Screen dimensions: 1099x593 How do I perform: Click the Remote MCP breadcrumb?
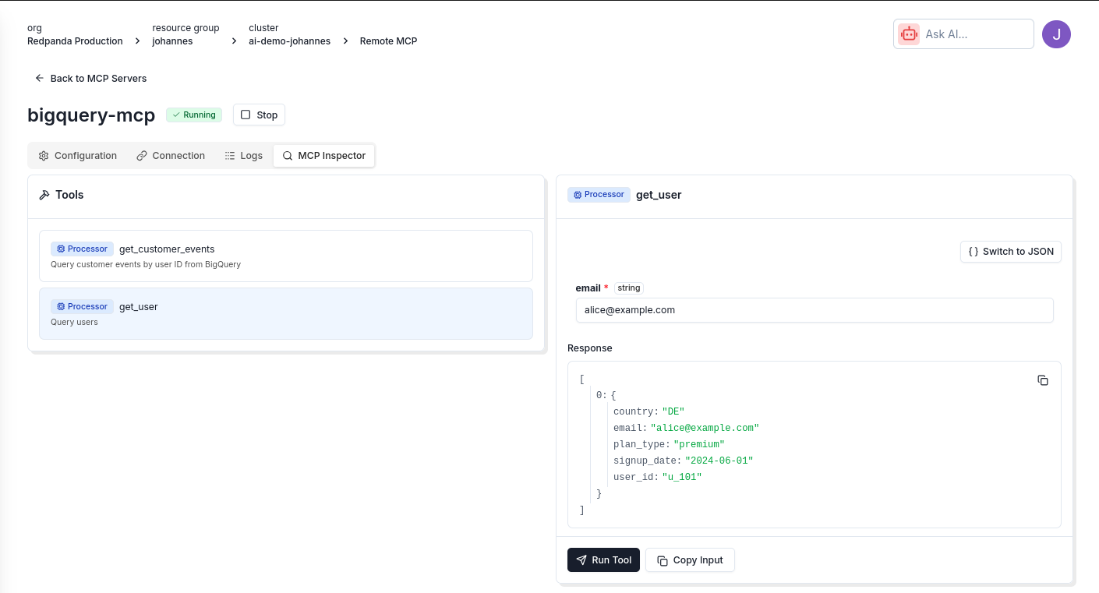pyautogui.click(x=388, y=41)
